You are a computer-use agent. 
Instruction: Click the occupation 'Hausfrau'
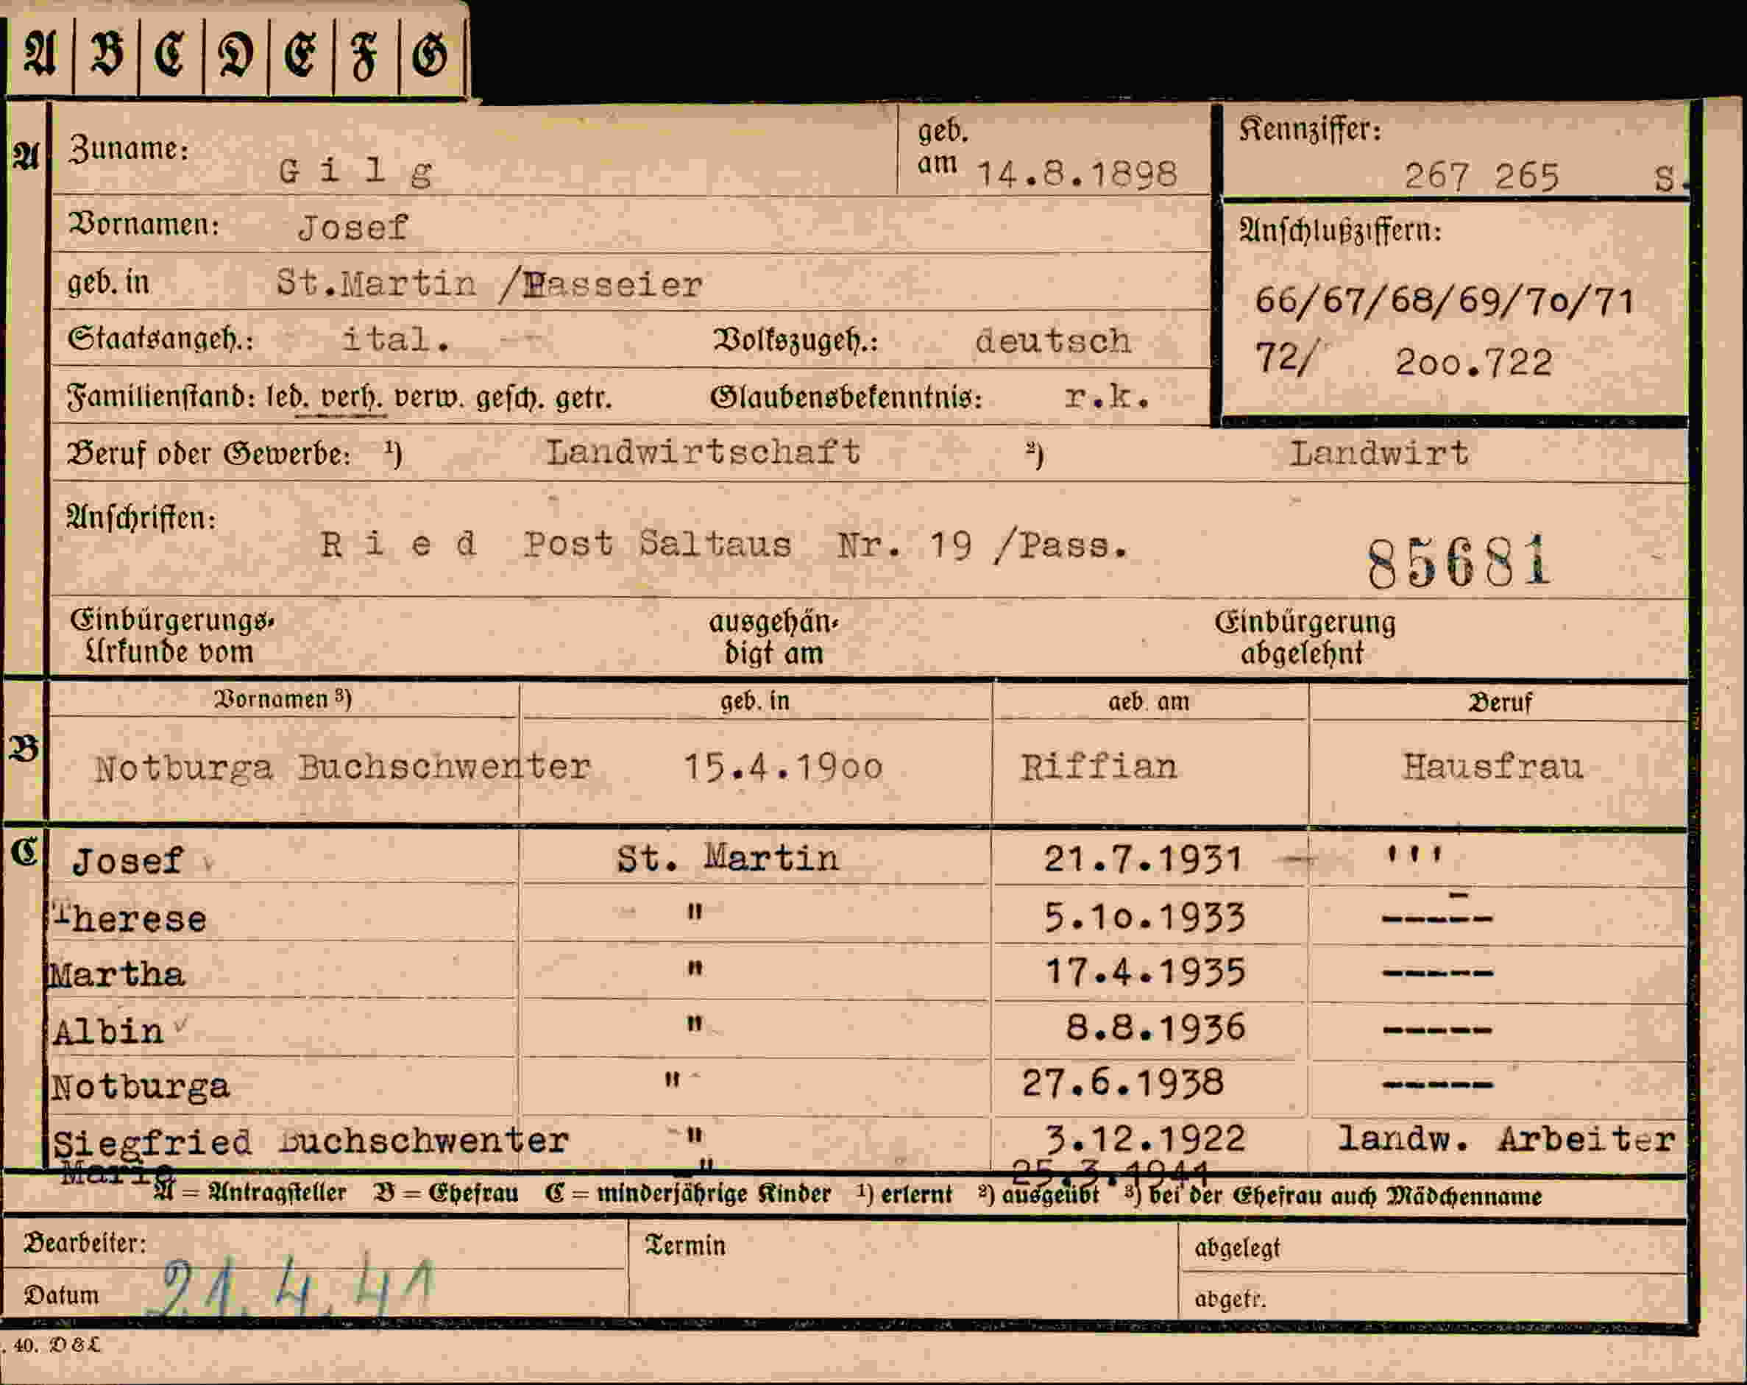(x=1492, y=767)
